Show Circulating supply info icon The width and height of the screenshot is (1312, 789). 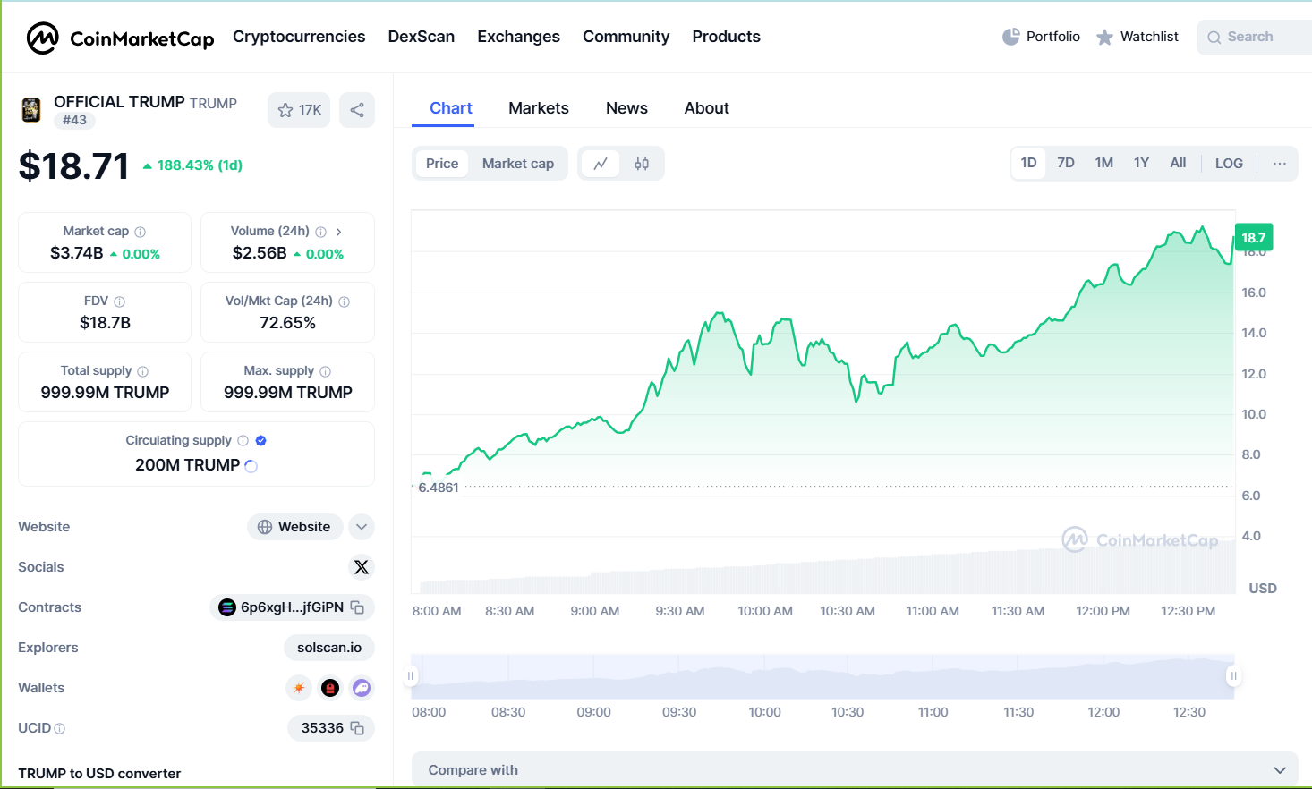pyautogui.click(x=243, y=441)
